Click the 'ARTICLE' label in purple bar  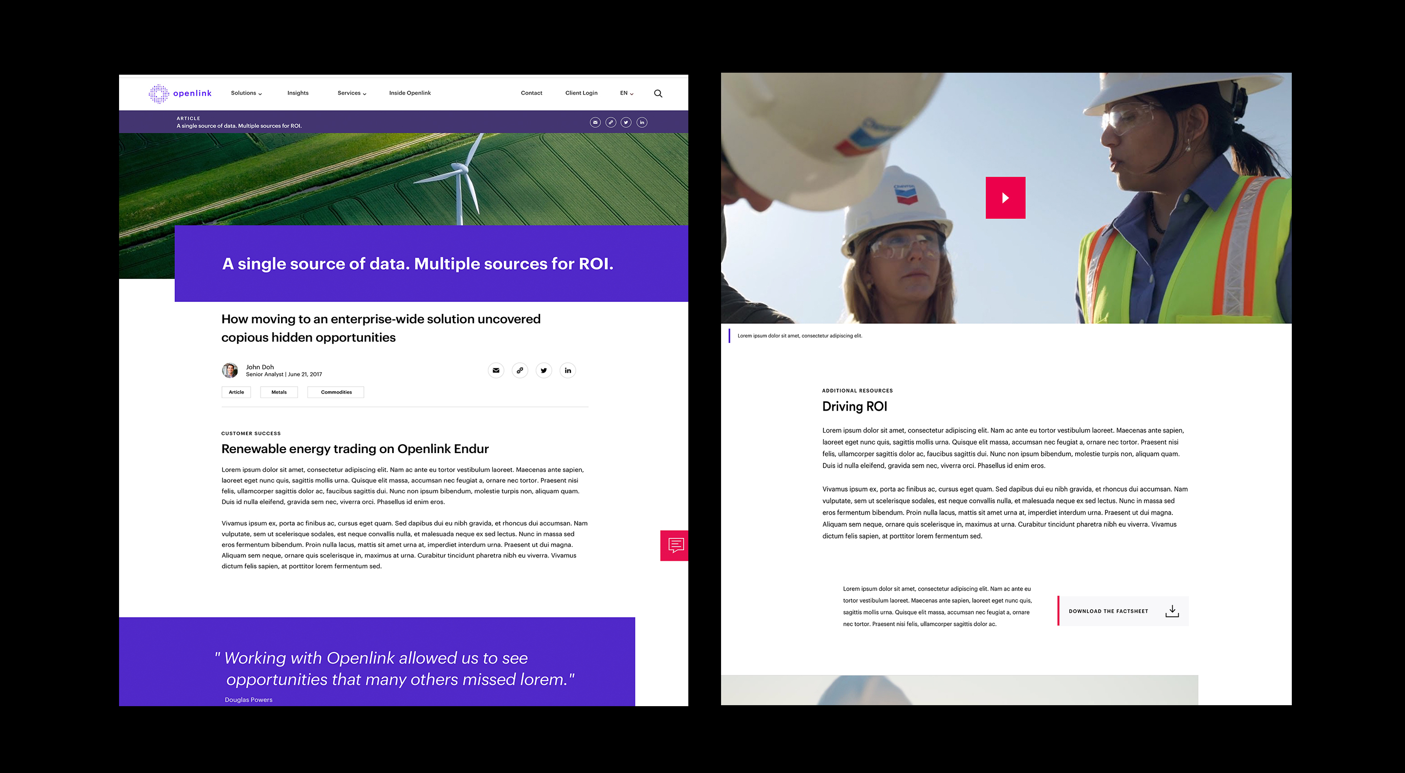click(x=188, y=119)
